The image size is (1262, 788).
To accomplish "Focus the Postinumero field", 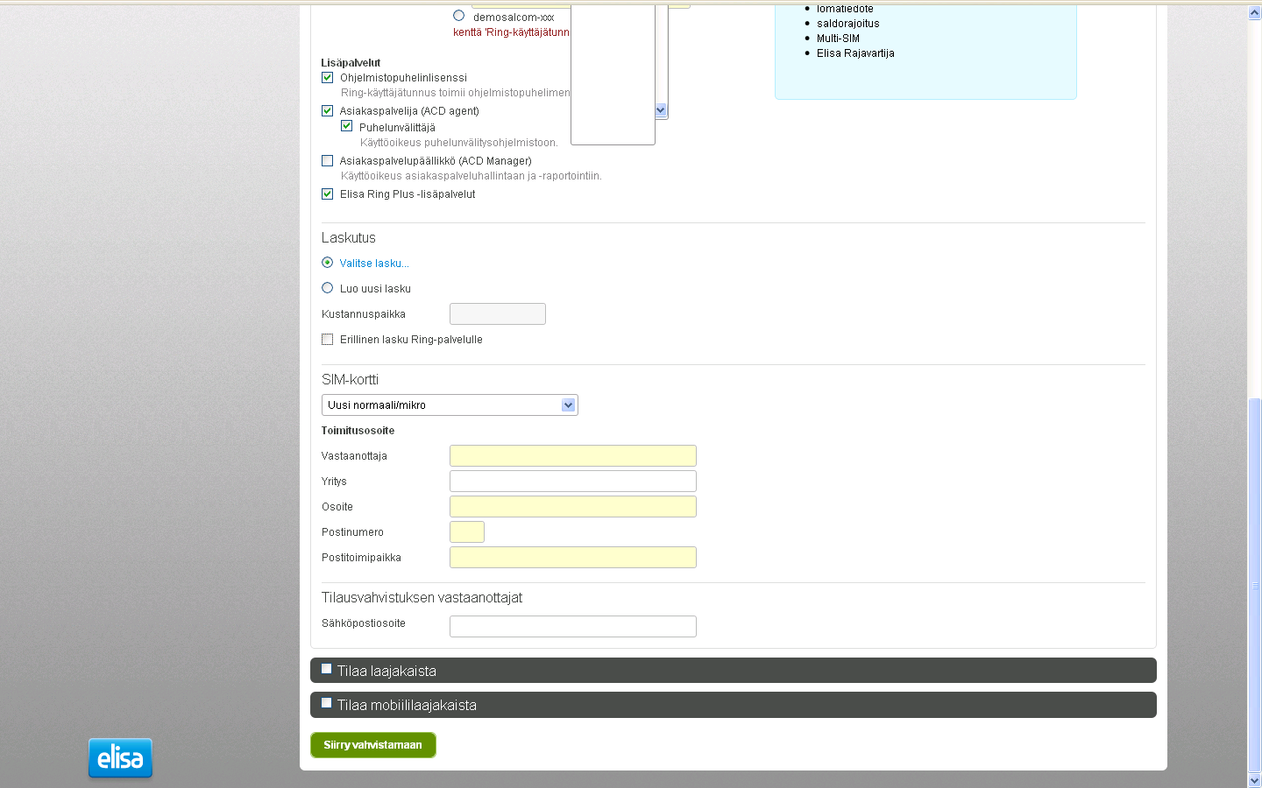I will click(x=467, y=531).
